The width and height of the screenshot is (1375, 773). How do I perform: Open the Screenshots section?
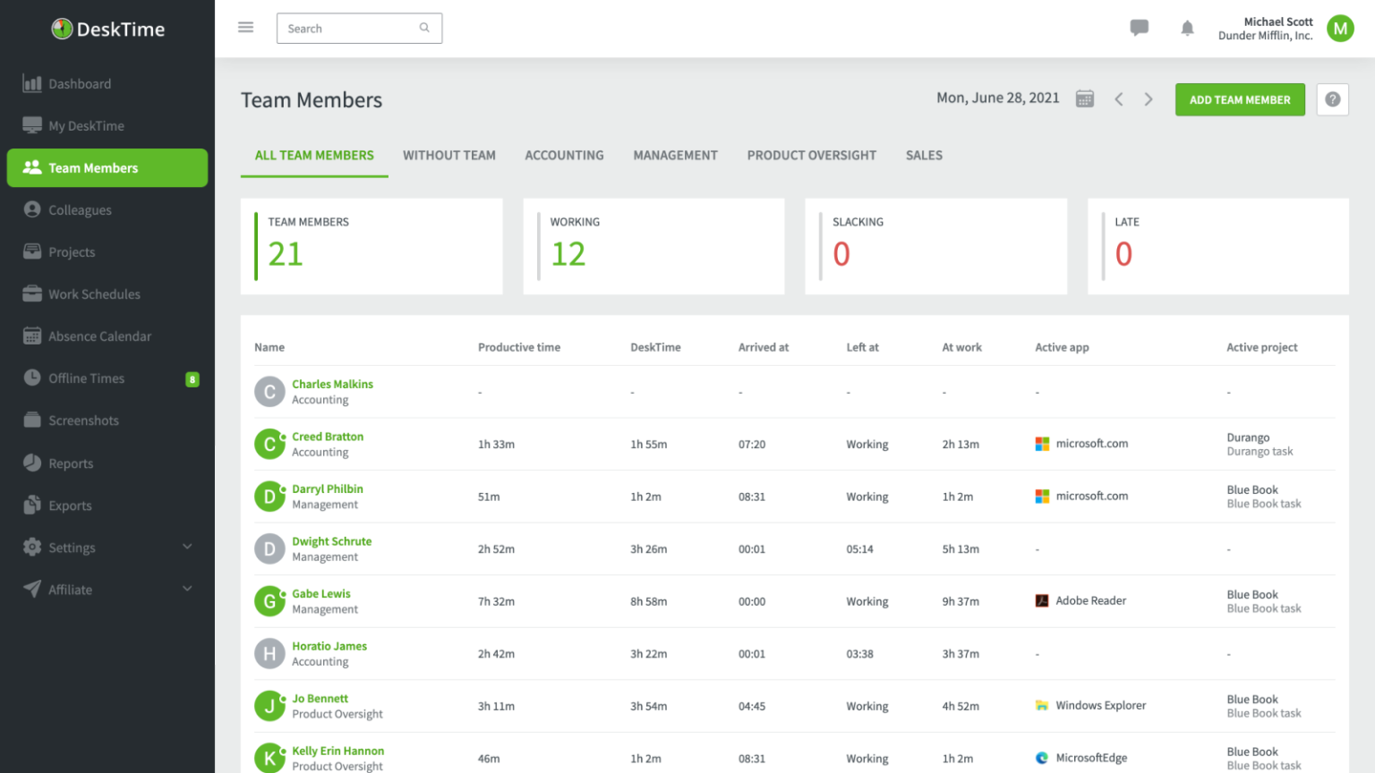pos(84,420)
